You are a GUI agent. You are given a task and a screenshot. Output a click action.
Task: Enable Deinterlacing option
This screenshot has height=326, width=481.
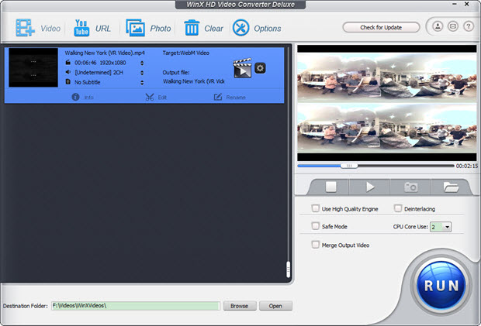pos(398,209)
